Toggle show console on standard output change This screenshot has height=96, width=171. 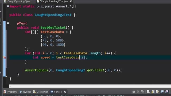pyautogui.click(x=162, y=92)
